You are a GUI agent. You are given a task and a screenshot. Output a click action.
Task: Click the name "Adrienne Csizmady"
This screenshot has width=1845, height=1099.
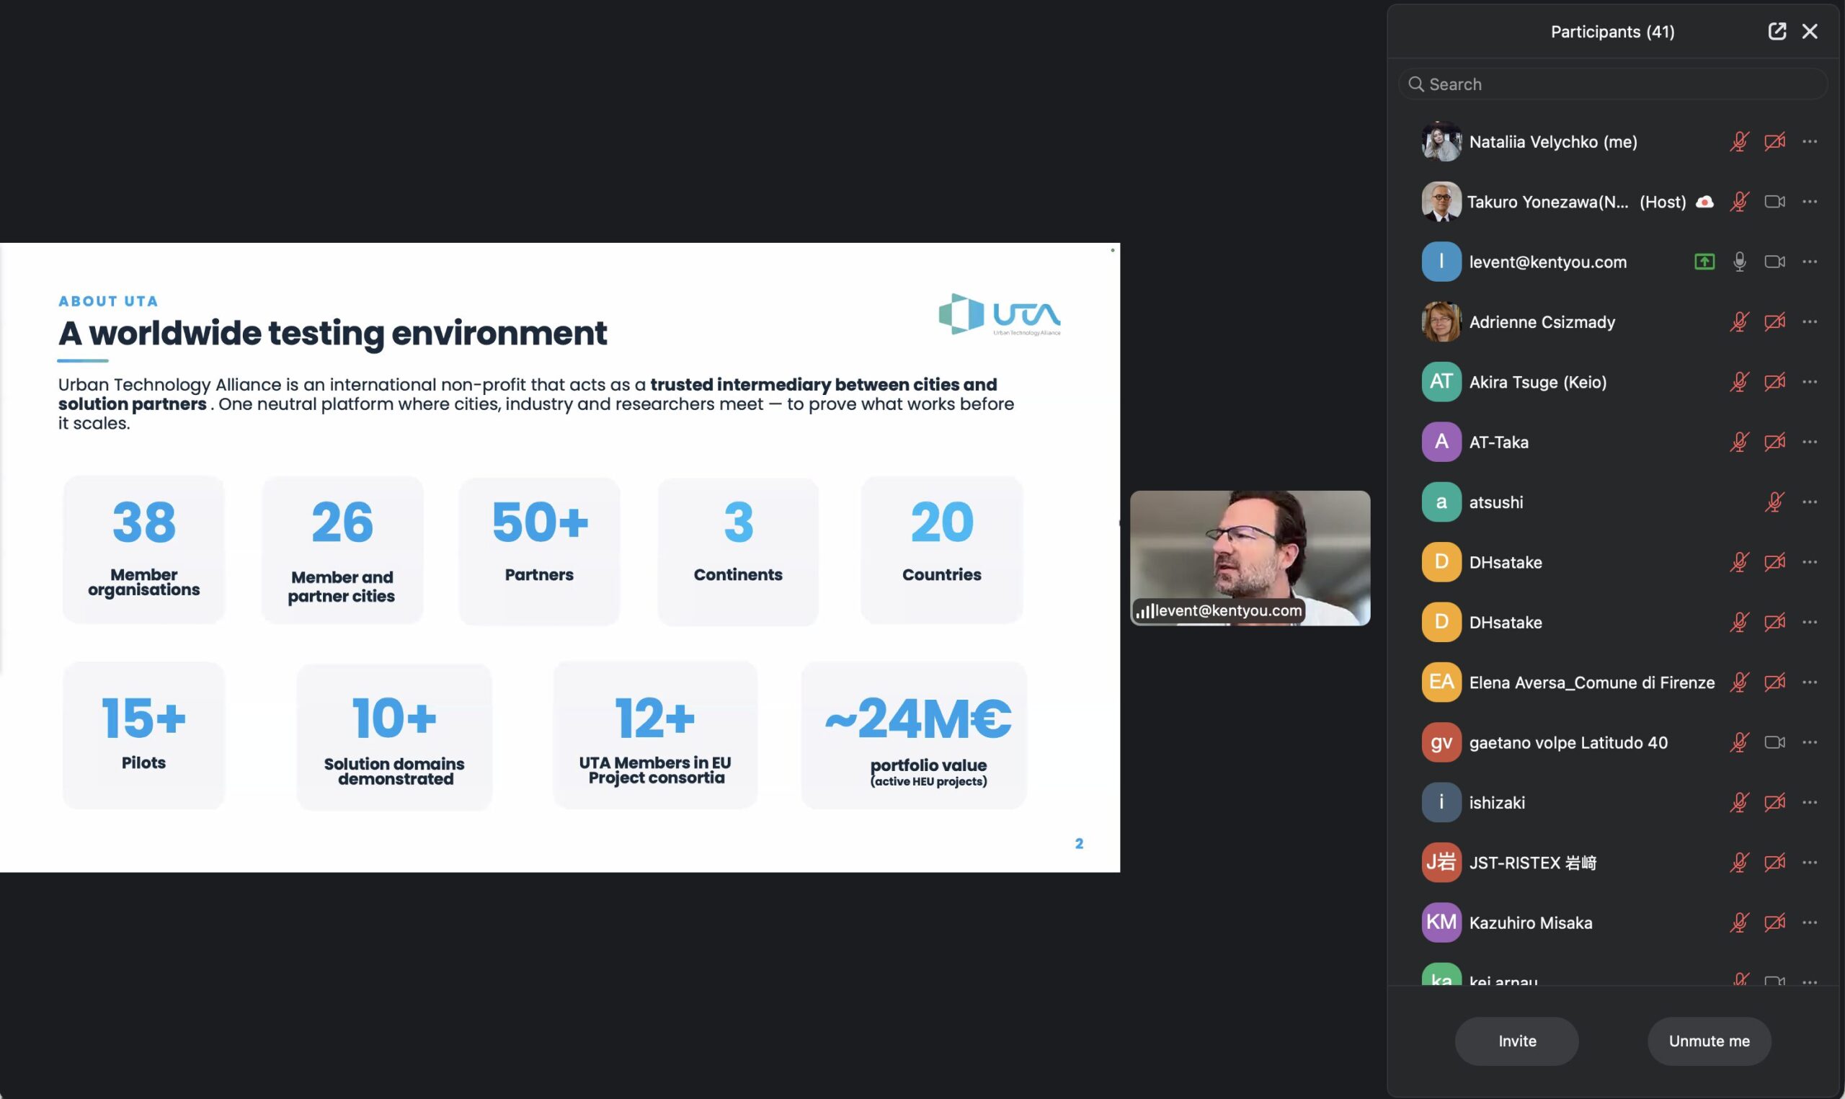point(1542,322)
